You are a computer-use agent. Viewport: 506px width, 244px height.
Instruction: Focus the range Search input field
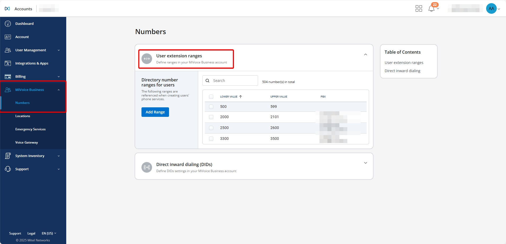pos(230,81)
